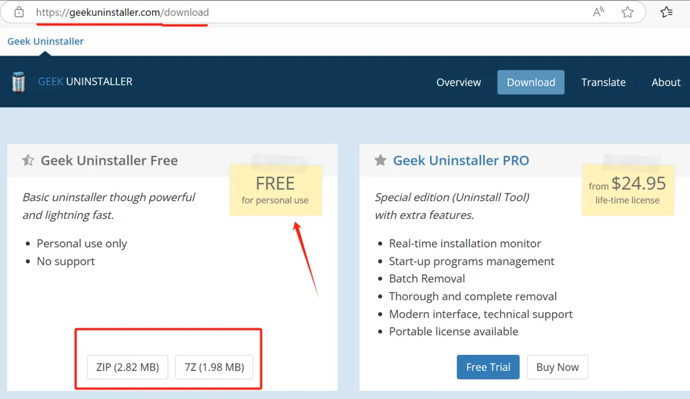Click 'Modern interface, technical support' text
Viewport: 690px width, 399px height.
480,314
